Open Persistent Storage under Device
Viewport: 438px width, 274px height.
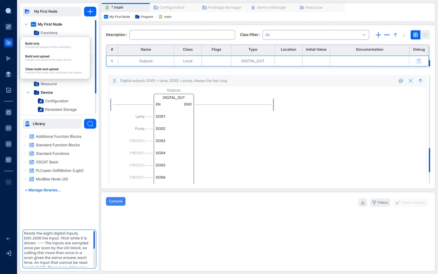click(x=57, y=110)
